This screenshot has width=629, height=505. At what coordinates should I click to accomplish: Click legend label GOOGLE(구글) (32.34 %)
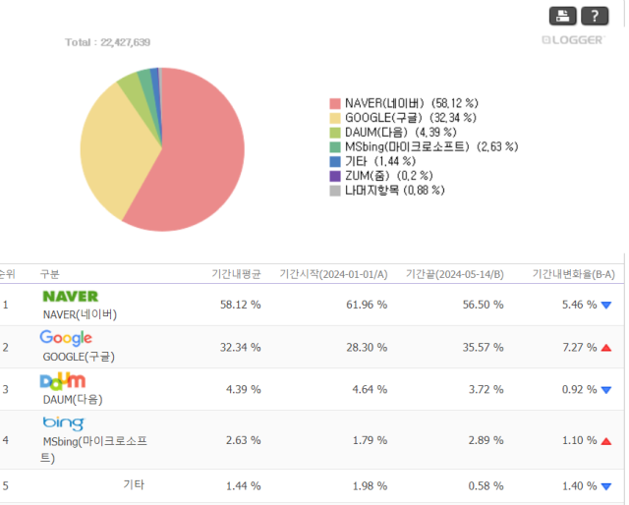coord(411,118)
